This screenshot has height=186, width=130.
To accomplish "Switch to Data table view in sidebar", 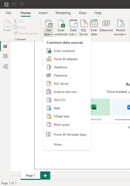I will (5, 56).
